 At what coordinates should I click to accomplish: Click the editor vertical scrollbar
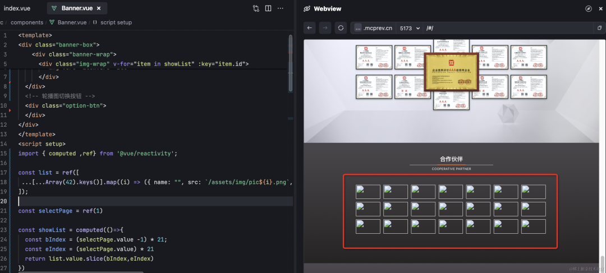(x=290, y=62)
